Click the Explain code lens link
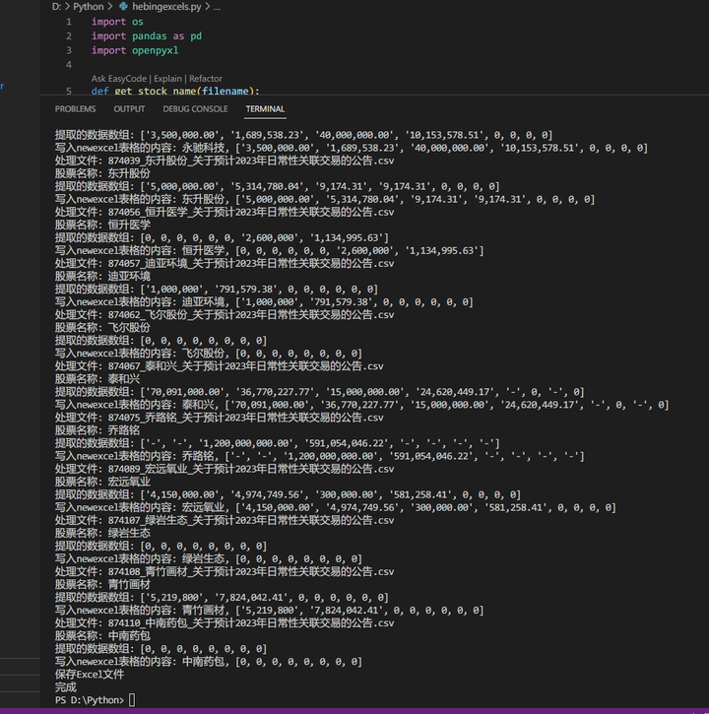Screen dimensions: 709x714 point(167,79)
